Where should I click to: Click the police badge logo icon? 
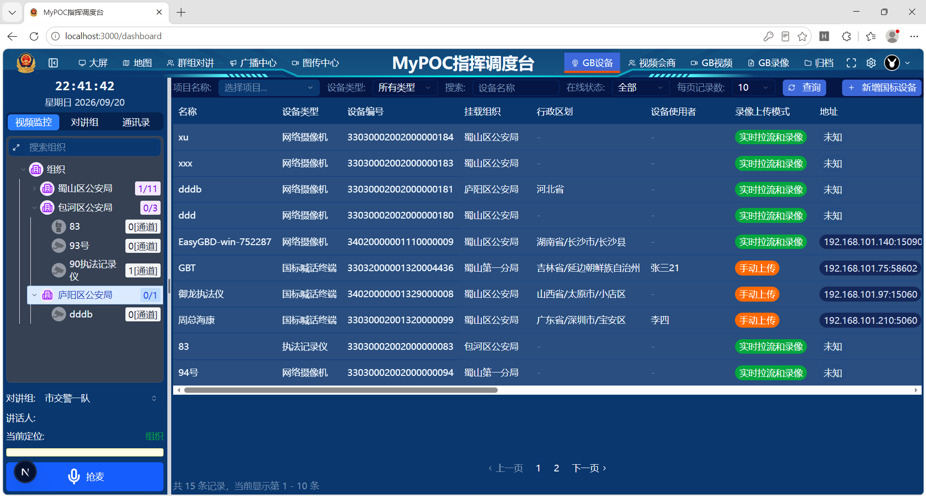[26, 63]
